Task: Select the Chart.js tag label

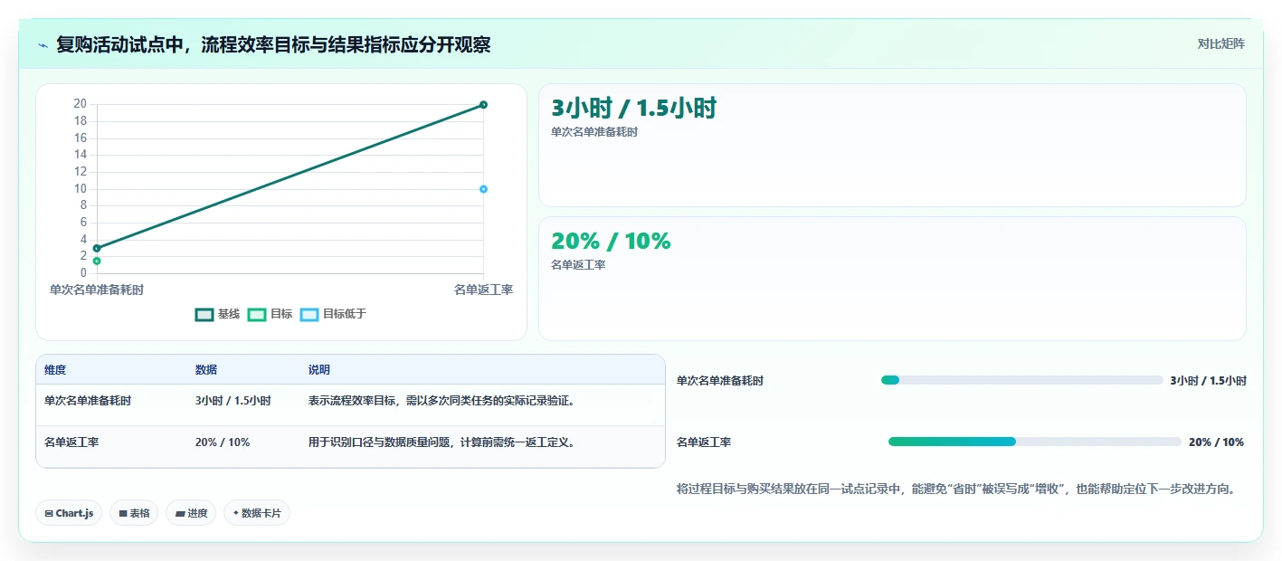Action: point(74,513)
